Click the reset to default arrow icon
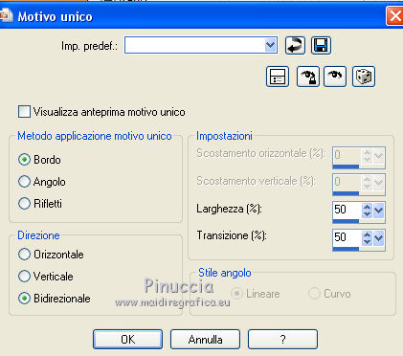This screenshot has height=356, width=403. coord(295,45)
